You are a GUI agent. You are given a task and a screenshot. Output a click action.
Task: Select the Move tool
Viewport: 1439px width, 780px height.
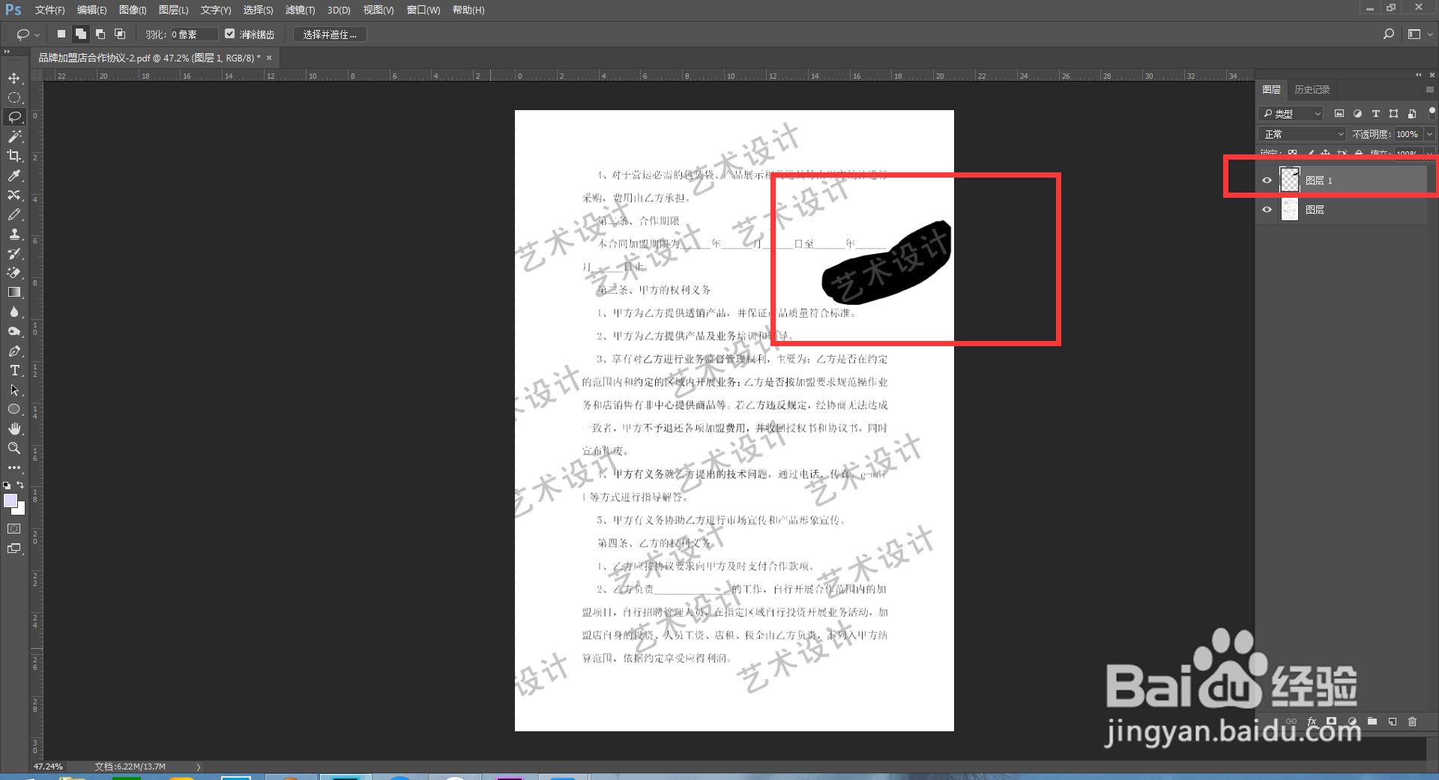point(14,78)
